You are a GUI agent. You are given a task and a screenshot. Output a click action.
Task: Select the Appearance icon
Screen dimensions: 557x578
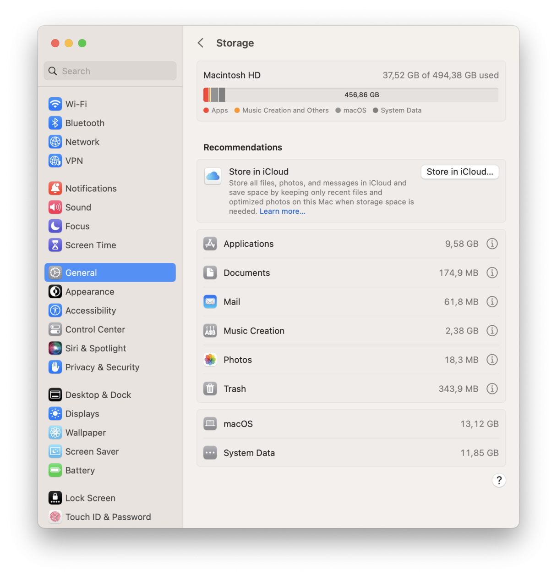point(55,291)
